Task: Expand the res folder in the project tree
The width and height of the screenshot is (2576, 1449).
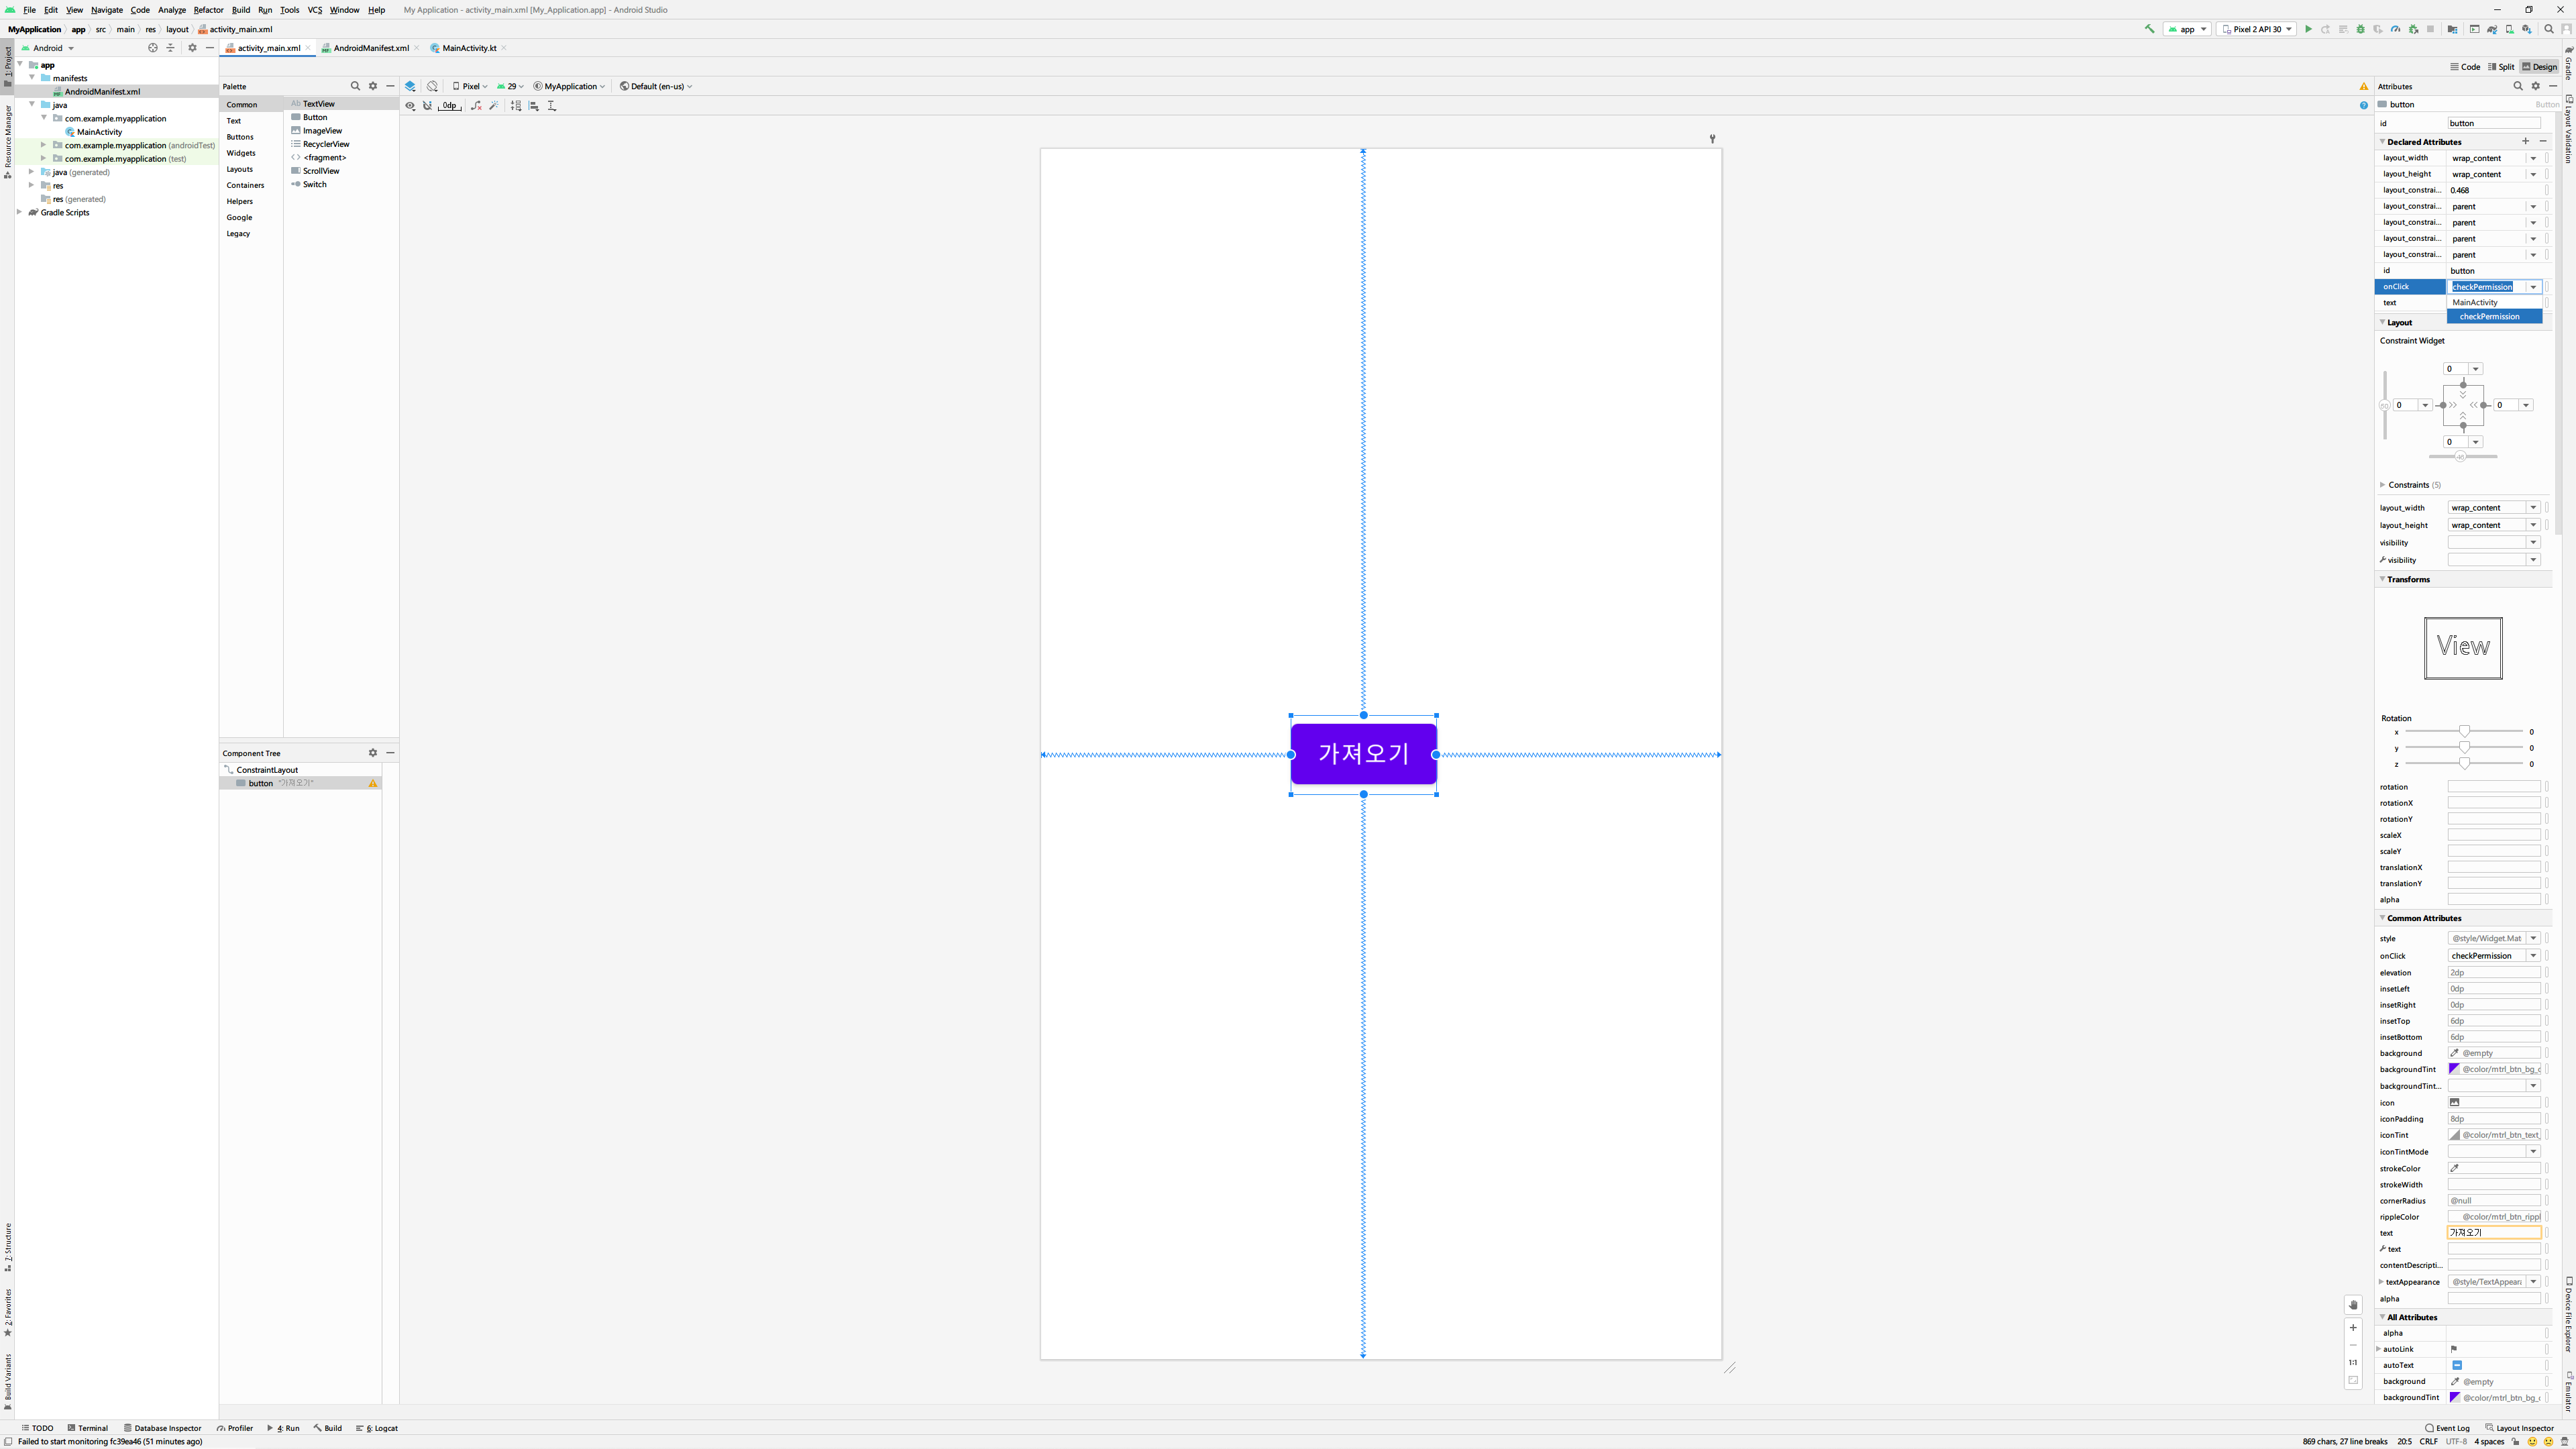Action: pyautogui.click(x=32, y=185)
